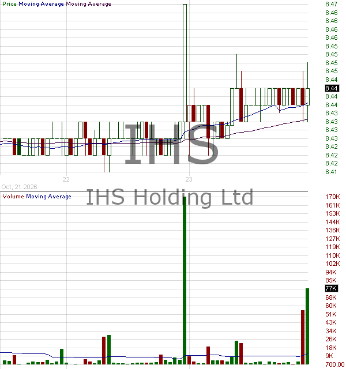346x369 pixels.
Task: Click the 153K volume axis label
Action: tap(333, 213)
